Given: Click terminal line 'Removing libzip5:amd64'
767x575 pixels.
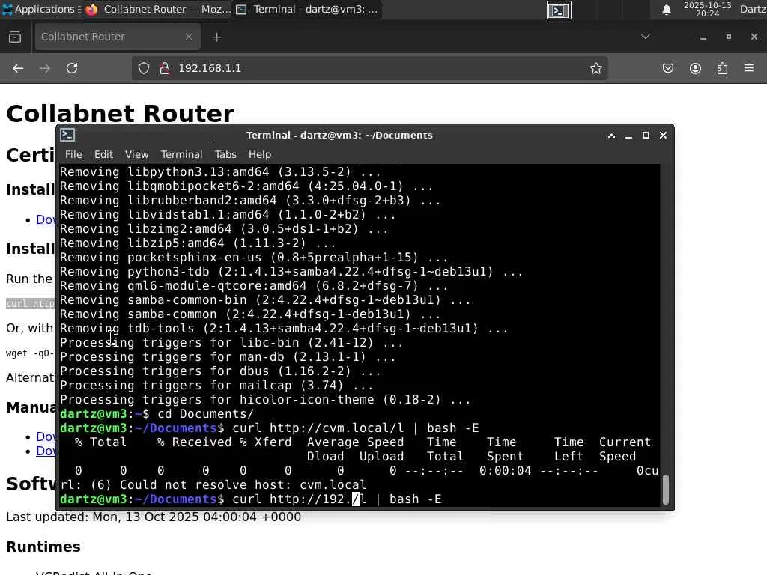Looking at the screenshot, I should (x=198, y=243).
